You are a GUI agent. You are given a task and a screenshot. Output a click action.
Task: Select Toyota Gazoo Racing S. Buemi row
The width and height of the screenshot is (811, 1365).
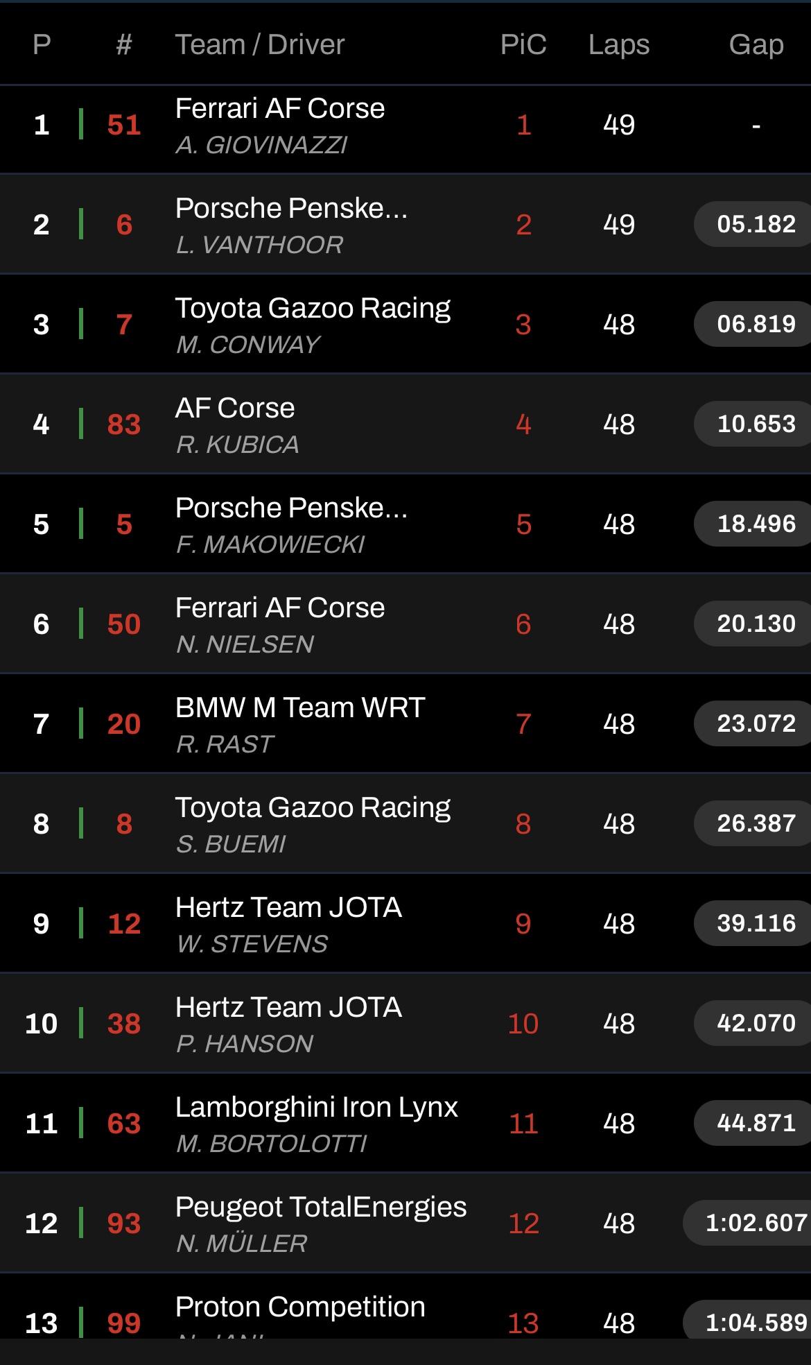click(x=405, y=824)
